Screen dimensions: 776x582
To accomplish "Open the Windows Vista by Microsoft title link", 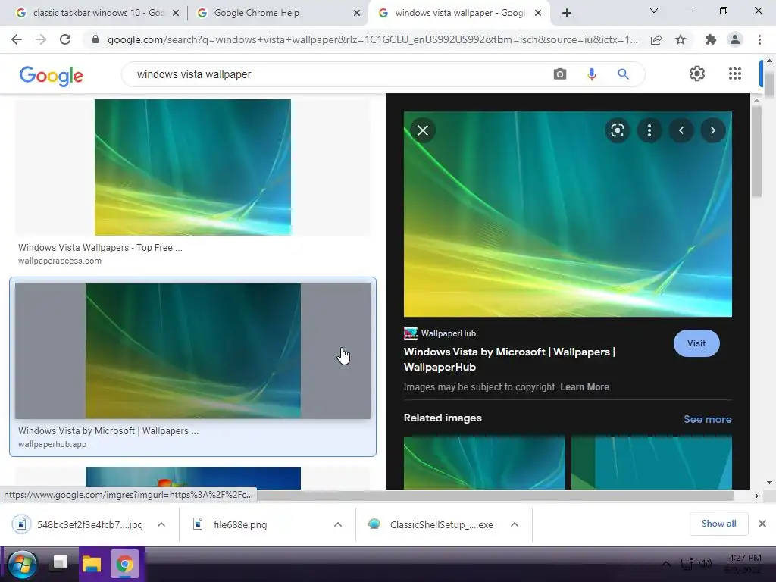I will click(x=509, y=359).
